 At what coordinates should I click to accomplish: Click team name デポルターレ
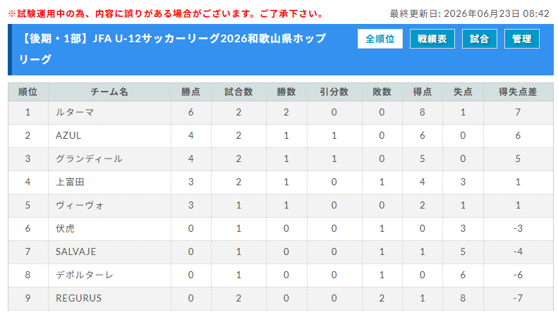(85, 275)
